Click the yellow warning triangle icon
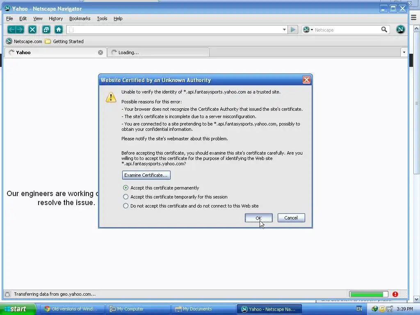The height and width of the screenshot is (315, 420). [111, 97]
